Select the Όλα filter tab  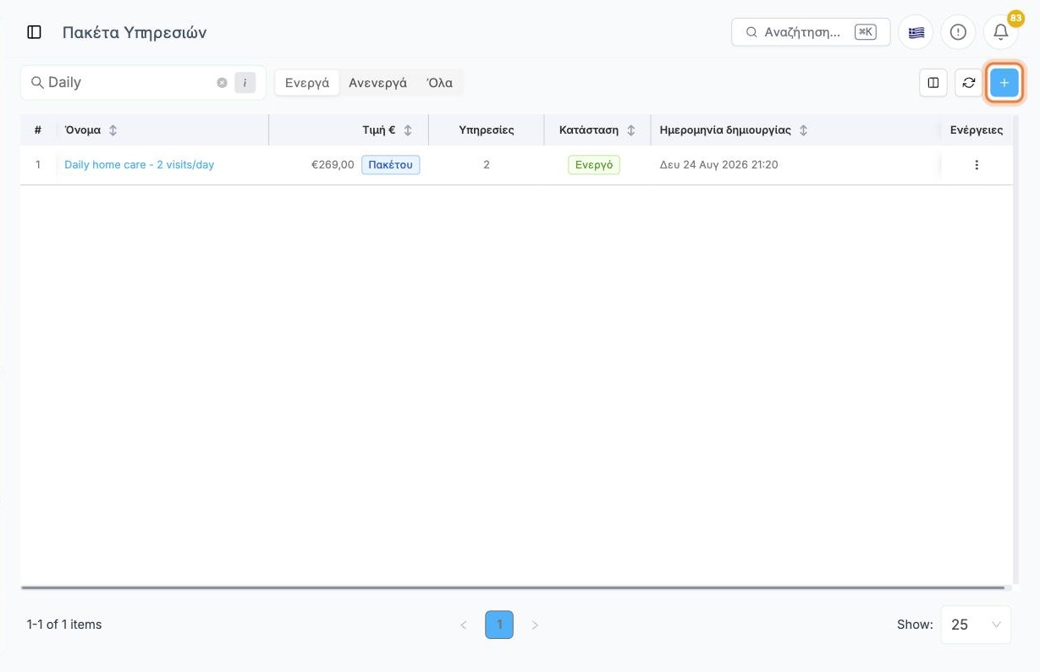[440, 83]
